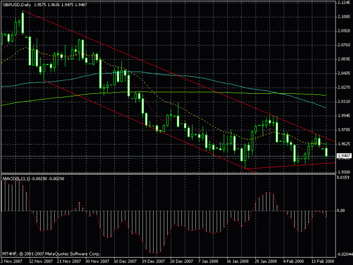Click the 1.9625 price axis label
The image size is (353, 265).
(344, 144)
